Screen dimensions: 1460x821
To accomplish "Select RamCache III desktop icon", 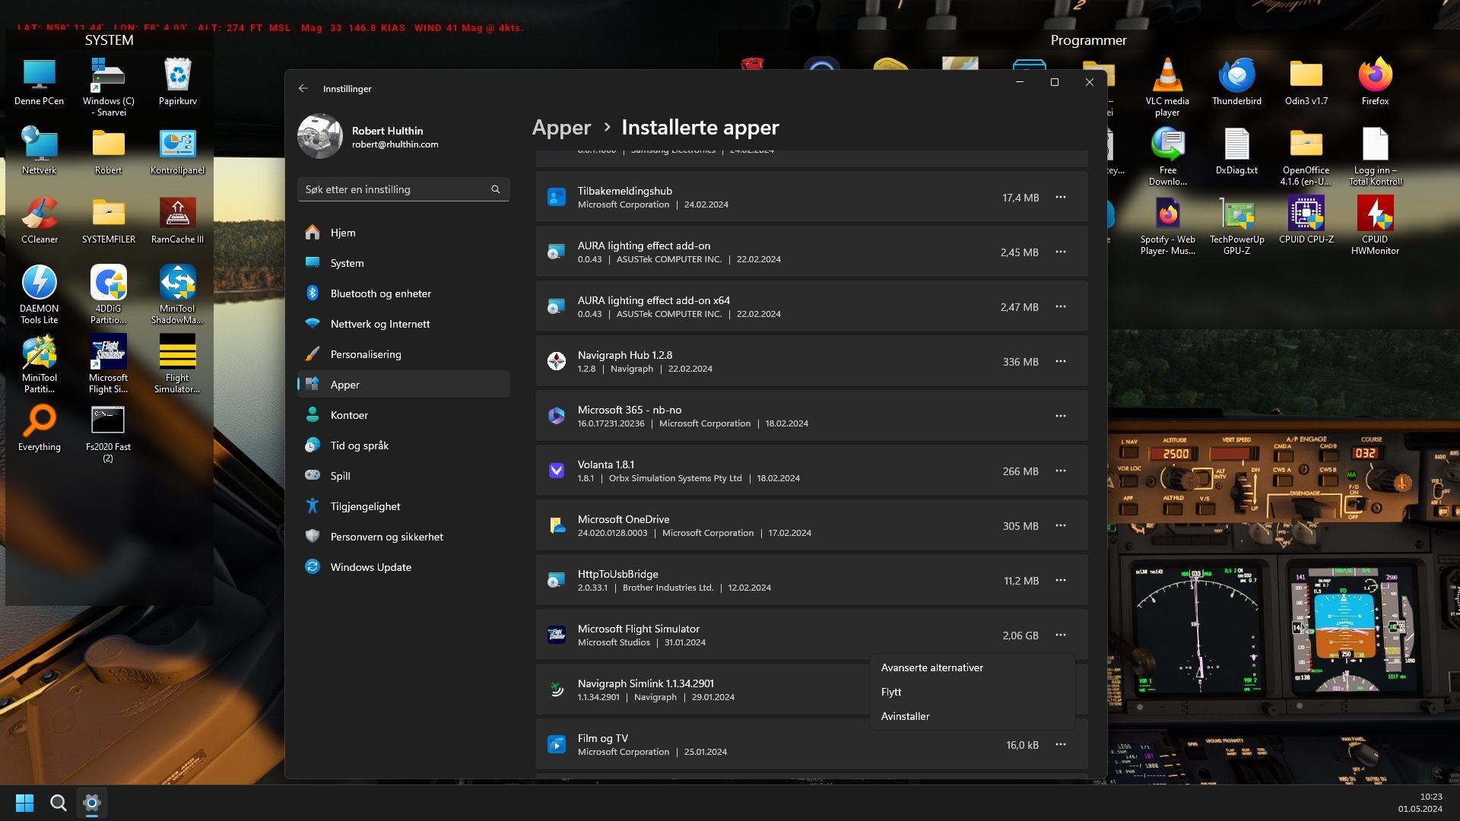I will coord(178,220).
